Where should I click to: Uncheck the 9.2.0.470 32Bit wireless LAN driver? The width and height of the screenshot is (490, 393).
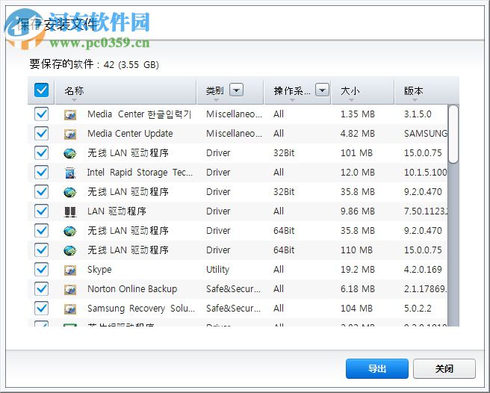(42, 192)
